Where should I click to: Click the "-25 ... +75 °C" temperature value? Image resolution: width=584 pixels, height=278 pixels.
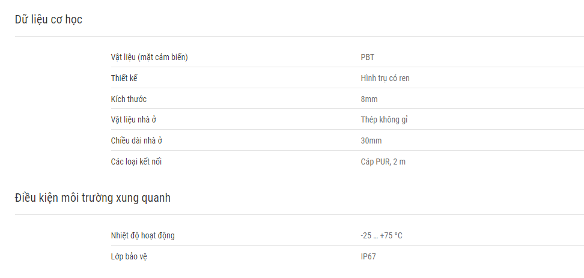pyautogui.click(x=382, y=235)
